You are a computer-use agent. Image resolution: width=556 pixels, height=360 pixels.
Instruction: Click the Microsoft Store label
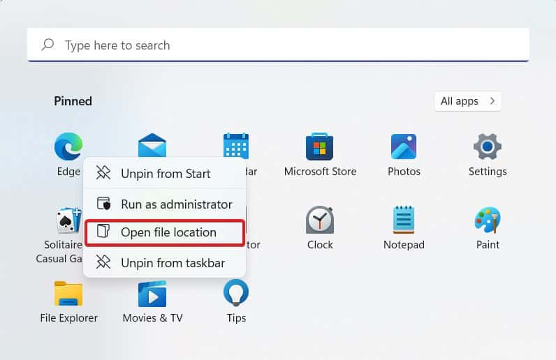tap(320, 172)
